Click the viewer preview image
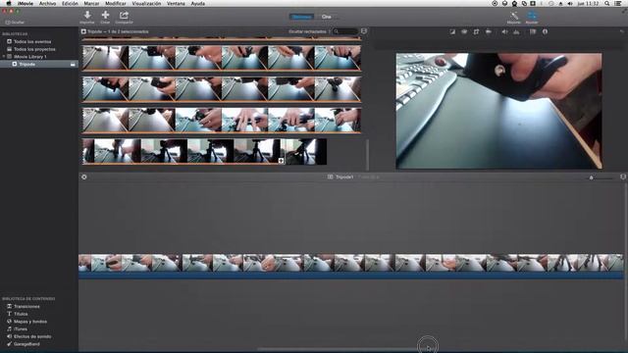This screenshot has height=353, width=628. (x=498, y=111)
